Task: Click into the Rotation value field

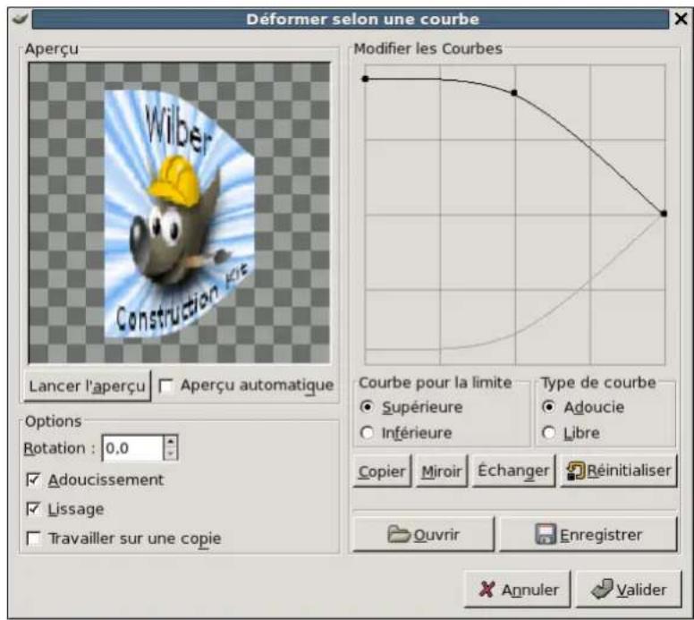Action: pos(132,448)
